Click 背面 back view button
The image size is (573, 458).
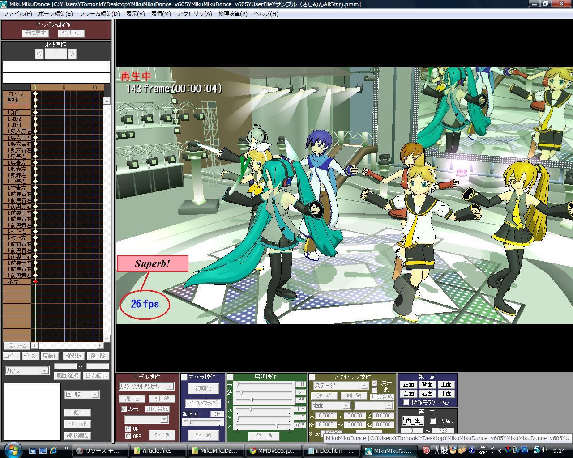[x=428, y=385]
